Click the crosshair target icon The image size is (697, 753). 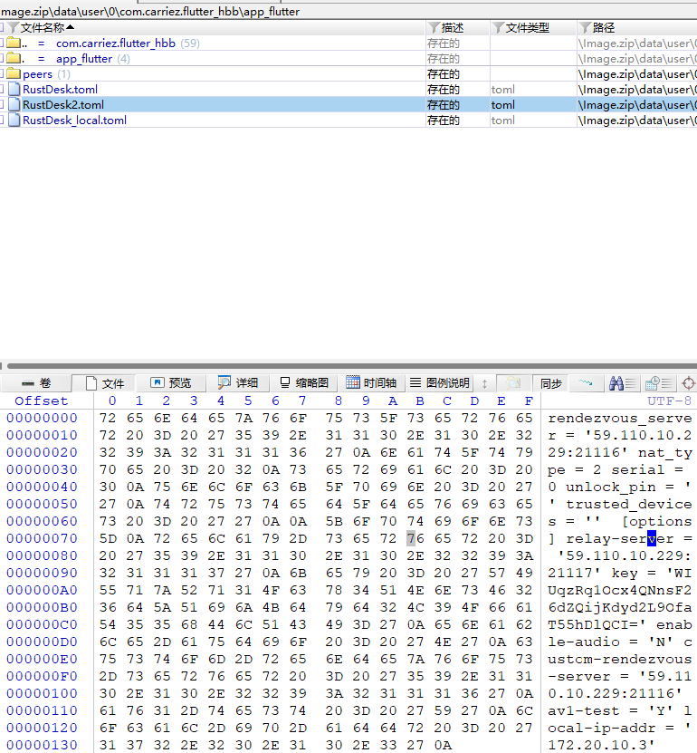(x=688, y=382)
